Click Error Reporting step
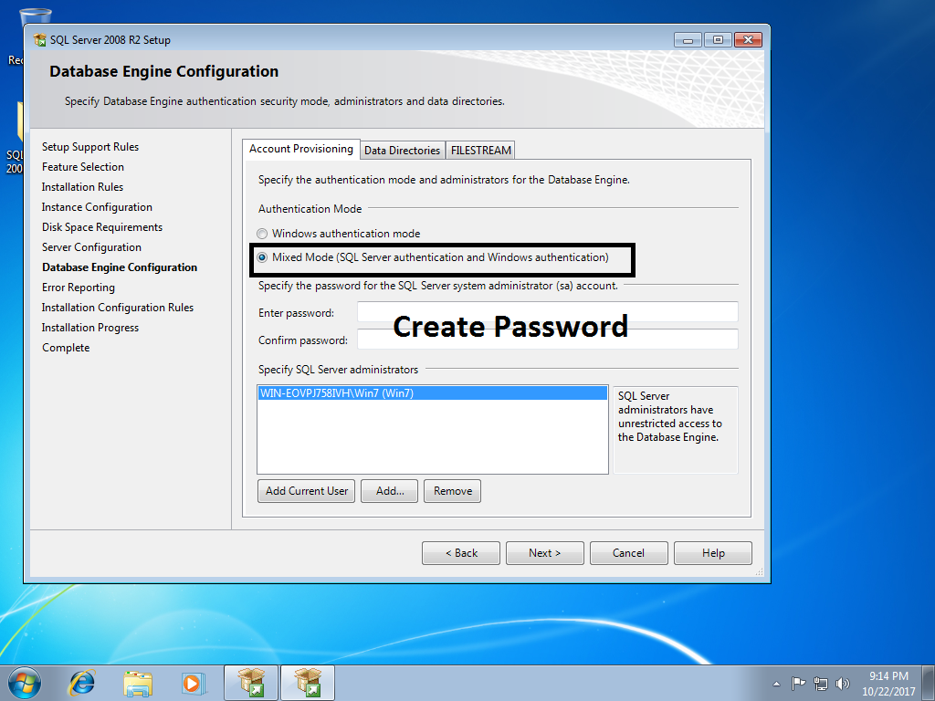The width and height of the screenshot is (935, 701). [x=79, y=288]
